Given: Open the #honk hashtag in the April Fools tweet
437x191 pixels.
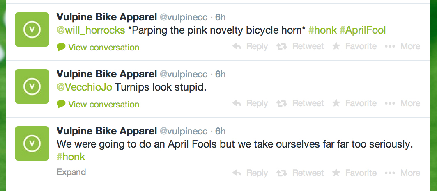Looking at the screenshot, I should pos(71,157).
